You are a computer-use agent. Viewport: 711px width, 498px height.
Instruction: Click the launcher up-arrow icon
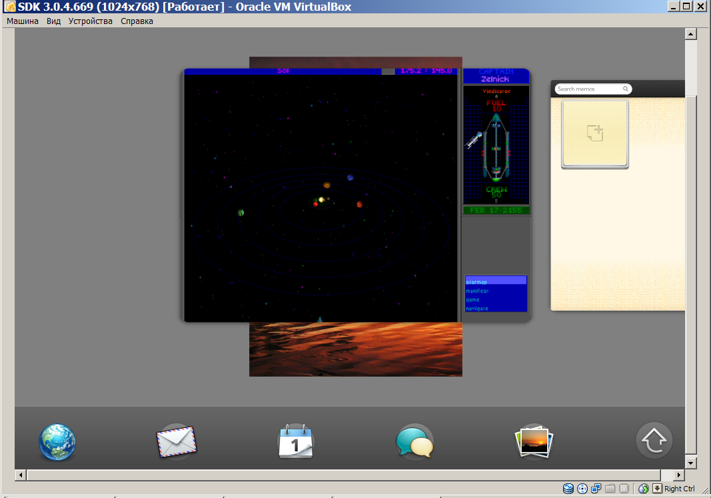[x=654, y=441]
